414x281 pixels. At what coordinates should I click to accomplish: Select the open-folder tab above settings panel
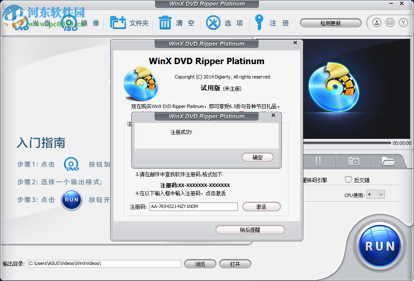389,161
